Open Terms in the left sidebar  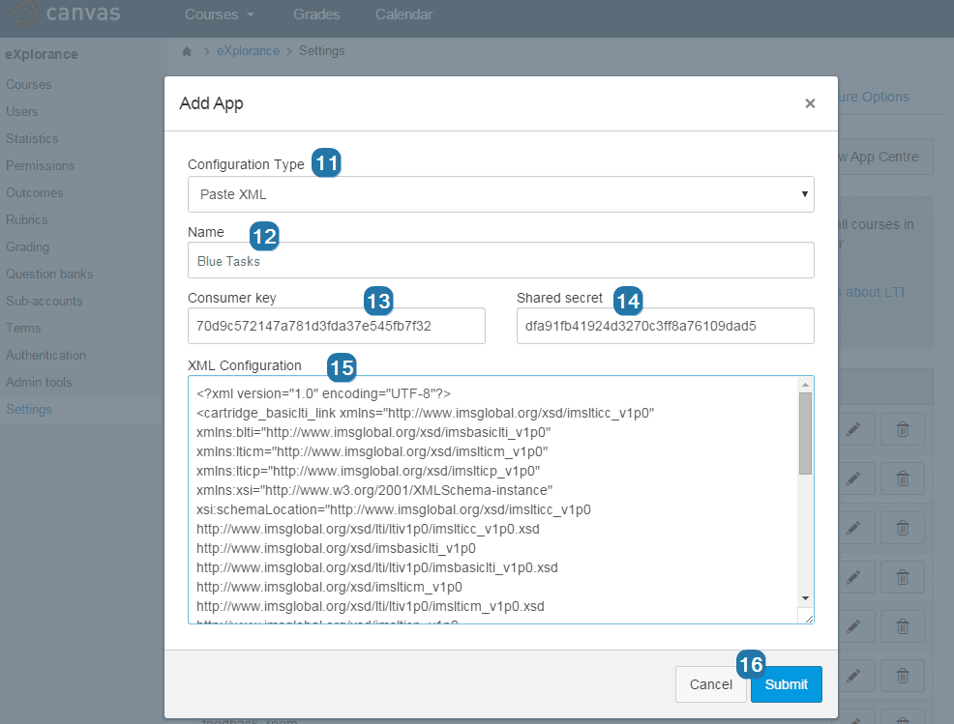tap(23, 329)
